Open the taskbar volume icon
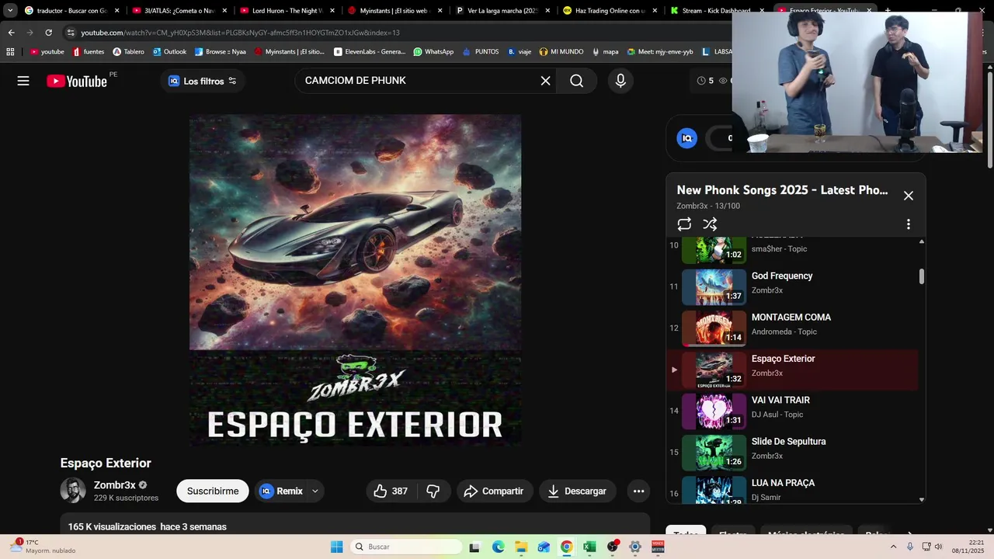Viewport: 994px width, 559px height. click(938, 547)
